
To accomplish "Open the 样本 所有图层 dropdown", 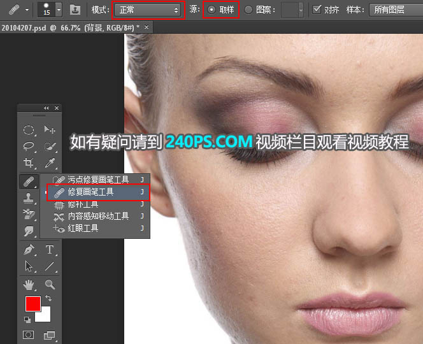I will [x=396, y=10].
